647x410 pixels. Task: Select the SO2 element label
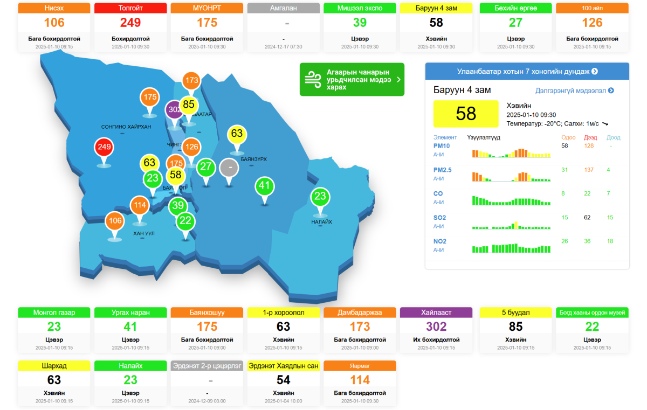tap(439, 218)
